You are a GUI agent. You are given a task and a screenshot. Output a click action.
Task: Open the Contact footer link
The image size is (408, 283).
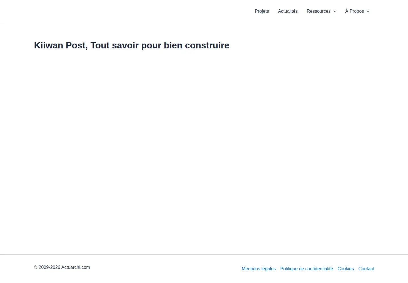point(366,269)
